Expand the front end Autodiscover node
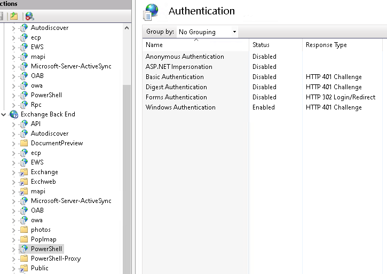Screen dimensions: 387x274 tap(13, 28)
